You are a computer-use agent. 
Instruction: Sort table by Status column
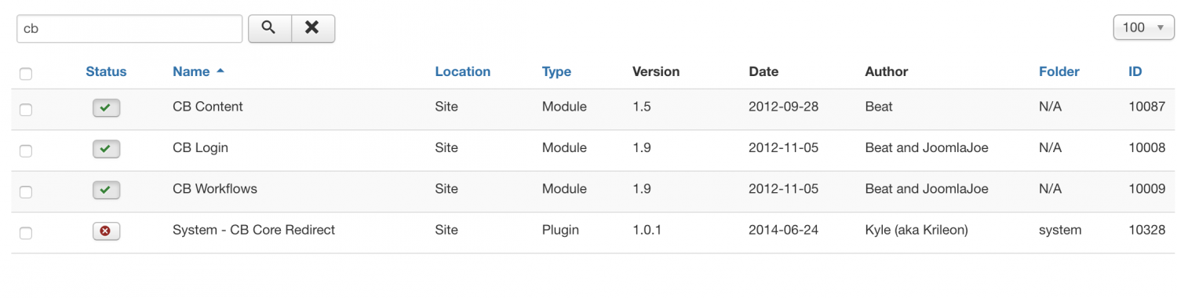[106, 71]
